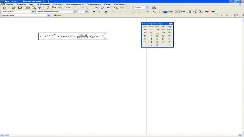Open the Boolean palette icon
The width and height of the screenshot is (244, 137).
(x=195, y=11)
